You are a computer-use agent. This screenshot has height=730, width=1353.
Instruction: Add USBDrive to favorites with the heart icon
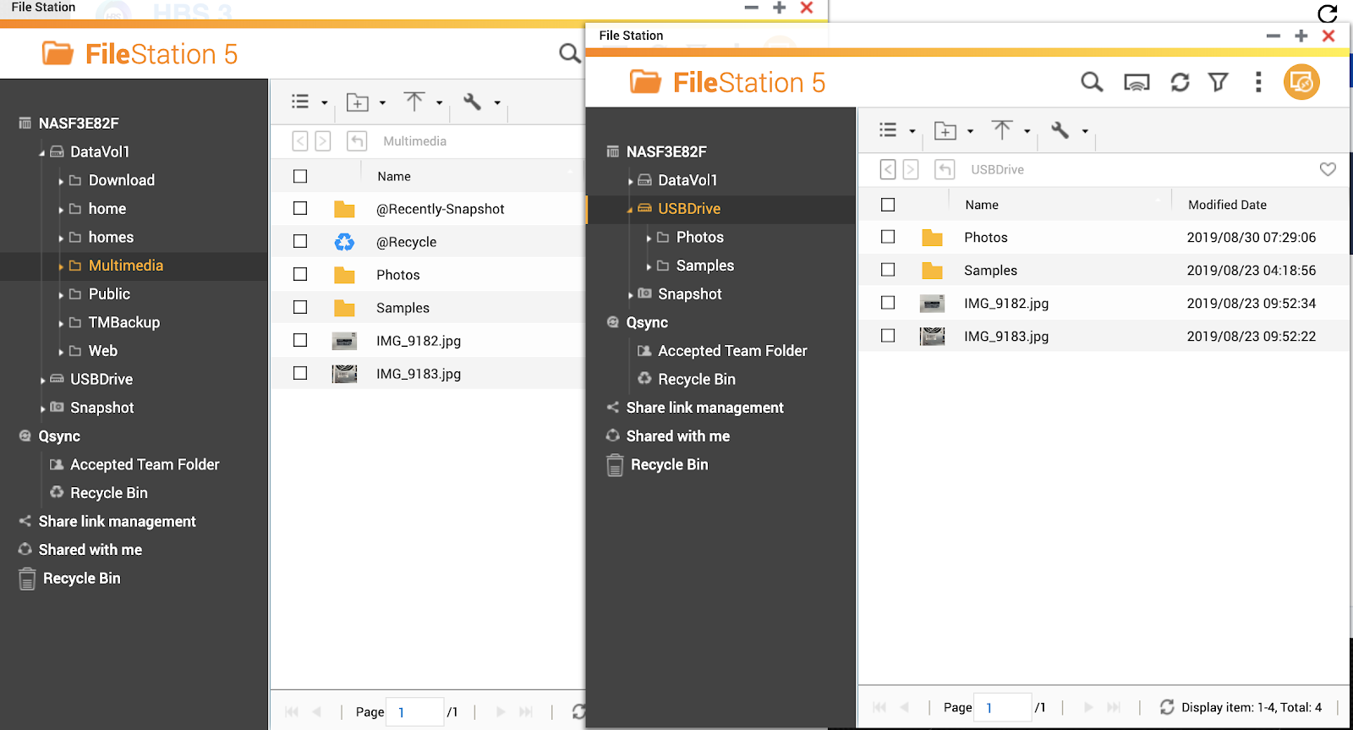click(x=1328, y=169)
